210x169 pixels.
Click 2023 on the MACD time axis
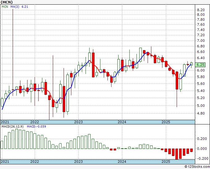point(78,162)
